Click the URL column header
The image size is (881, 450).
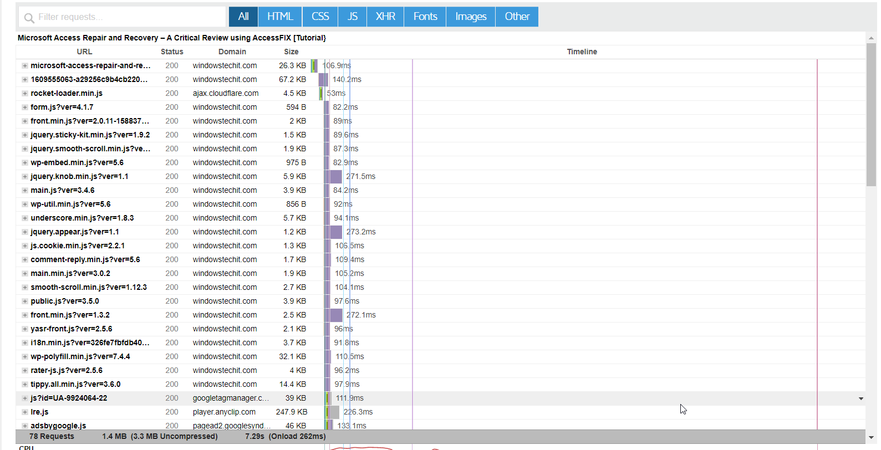[x=84, y=52]
